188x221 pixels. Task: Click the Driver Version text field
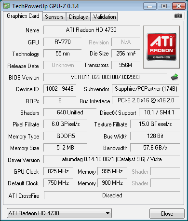[112, 159]
